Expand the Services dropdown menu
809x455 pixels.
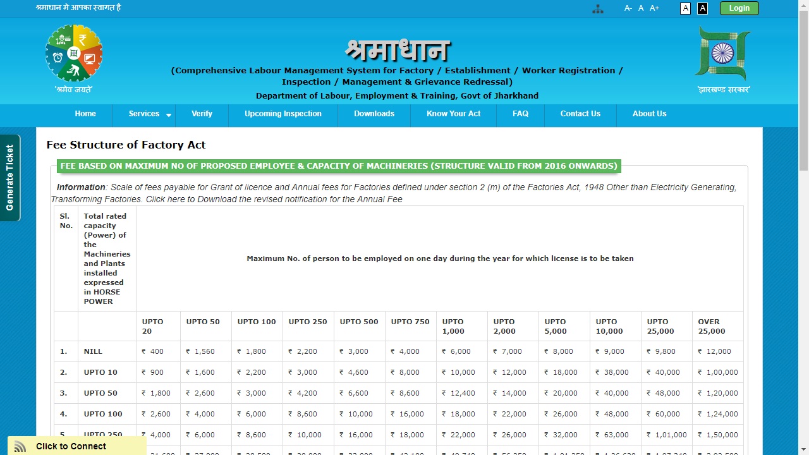pos(144,114)
